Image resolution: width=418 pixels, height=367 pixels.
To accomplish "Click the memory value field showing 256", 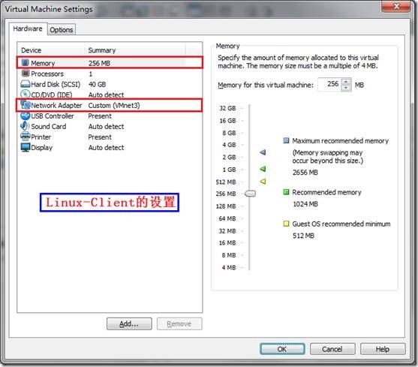I will (330, 85).
